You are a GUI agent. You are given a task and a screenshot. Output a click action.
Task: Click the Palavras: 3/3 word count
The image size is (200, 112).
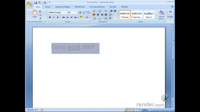[32, 110]
